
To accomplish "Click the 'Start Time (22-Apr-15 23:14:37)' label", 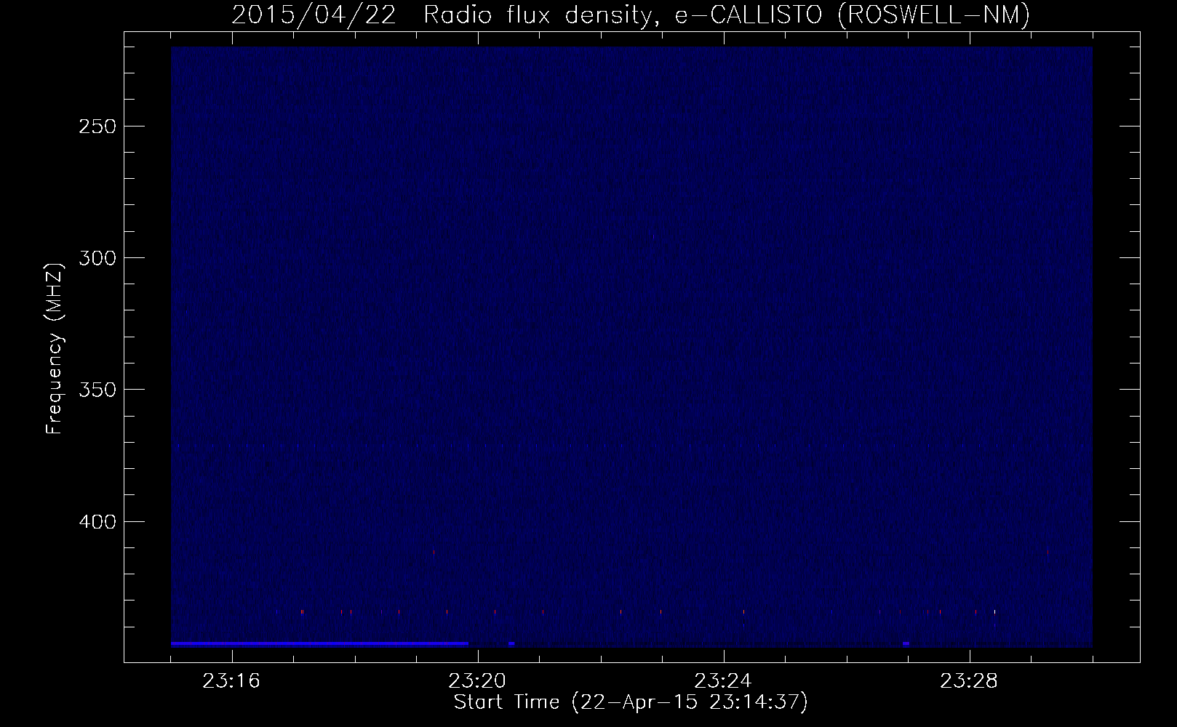I will [x=631, y=702].
